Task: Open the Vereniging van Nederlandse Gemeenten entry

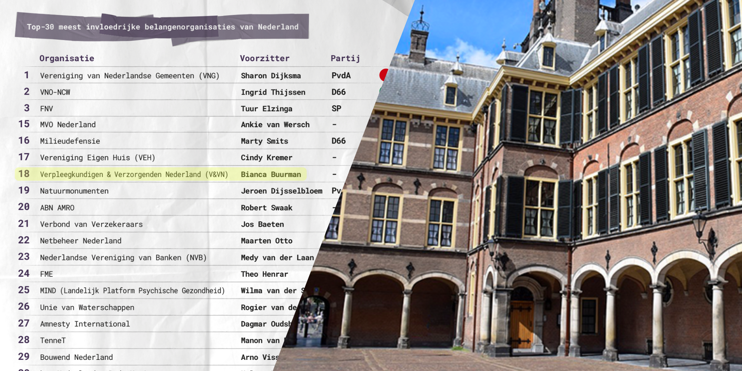Action: (x=129, y=76)
